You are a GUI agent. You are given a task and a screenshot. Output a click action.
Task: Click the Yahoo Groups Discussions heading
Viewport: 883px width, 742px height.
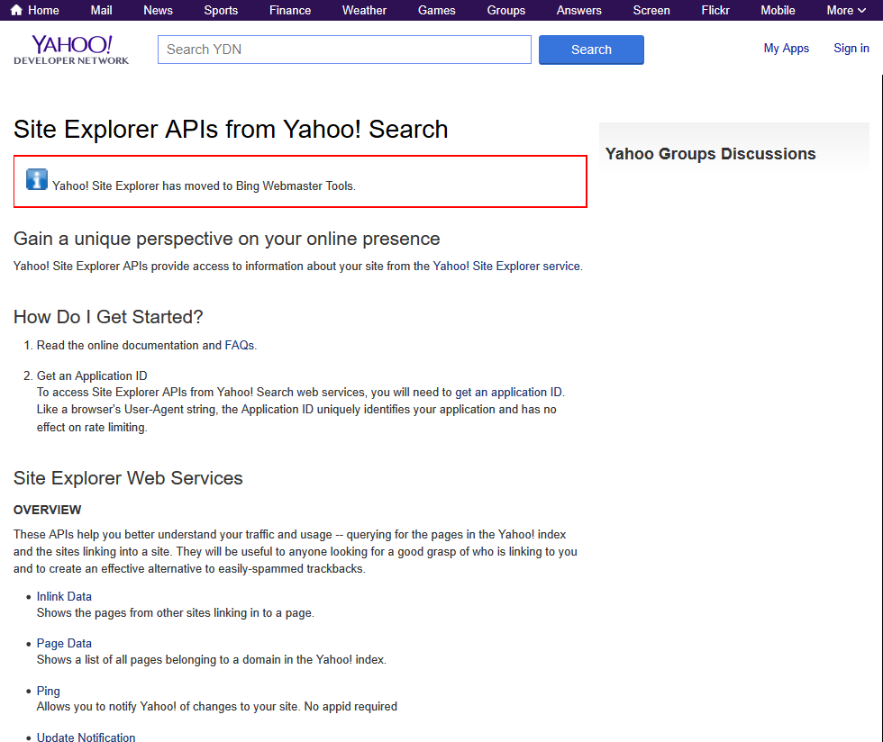[x=710, y=154]
